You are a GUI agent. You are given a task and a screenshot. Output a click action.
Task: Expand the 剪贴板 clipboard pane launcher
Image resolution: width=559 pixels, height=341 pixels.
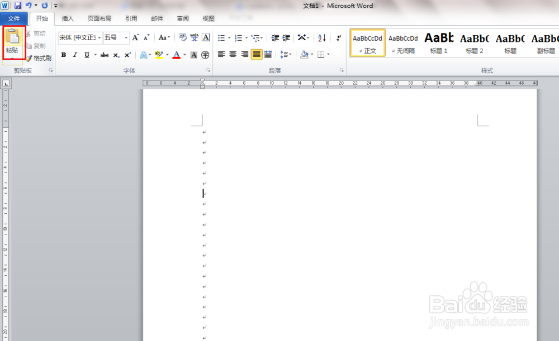(51, 70)
